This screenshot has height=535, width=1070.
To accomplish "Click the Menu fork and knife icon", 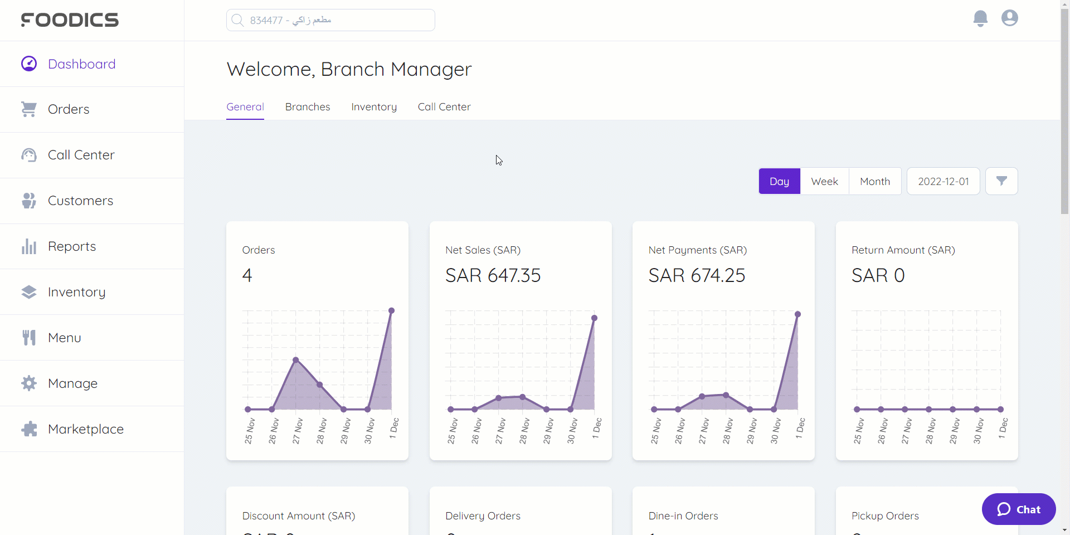I will click(x=29, y=338).
